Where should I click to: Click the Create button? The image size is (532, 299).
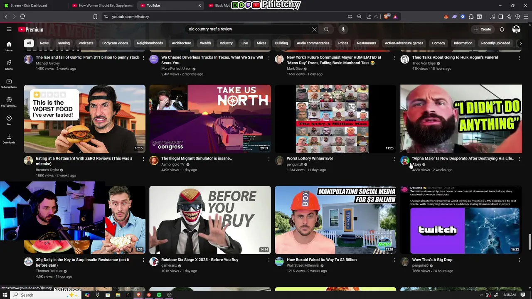click(483, 29)
